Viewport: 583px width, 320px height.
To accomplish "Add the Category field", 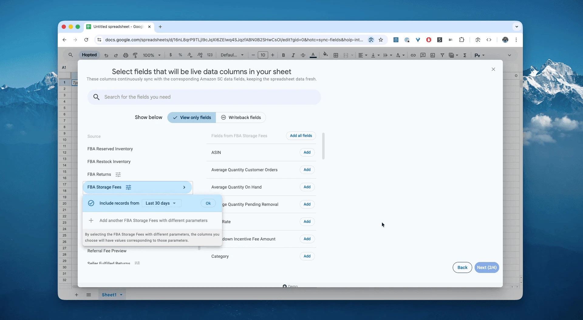I will (307, 256).
